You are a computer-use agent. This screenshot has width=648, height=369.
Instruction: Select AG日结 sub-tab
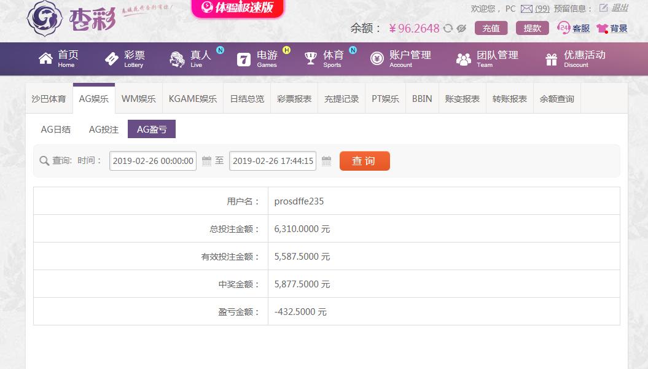tap(55, 130)
